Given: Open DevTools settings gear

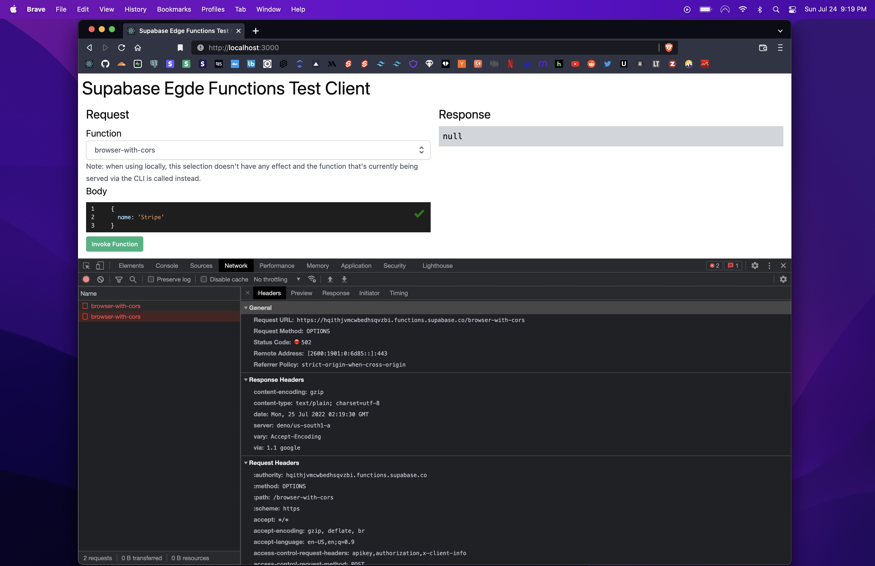Looking at the screenshot, I should pos(755,265).
